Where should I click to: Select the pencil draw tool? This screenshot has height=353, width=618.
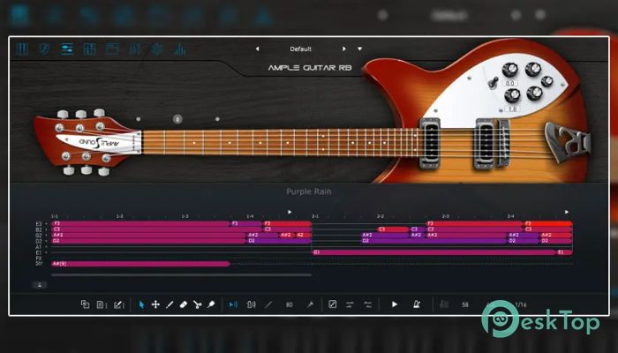pos(170,304)
